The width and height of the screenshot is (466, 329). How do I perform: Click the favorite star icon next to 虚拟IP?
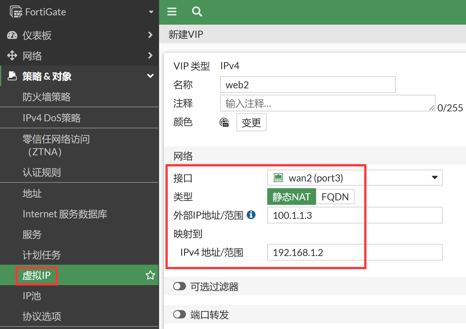click(150, 275)
